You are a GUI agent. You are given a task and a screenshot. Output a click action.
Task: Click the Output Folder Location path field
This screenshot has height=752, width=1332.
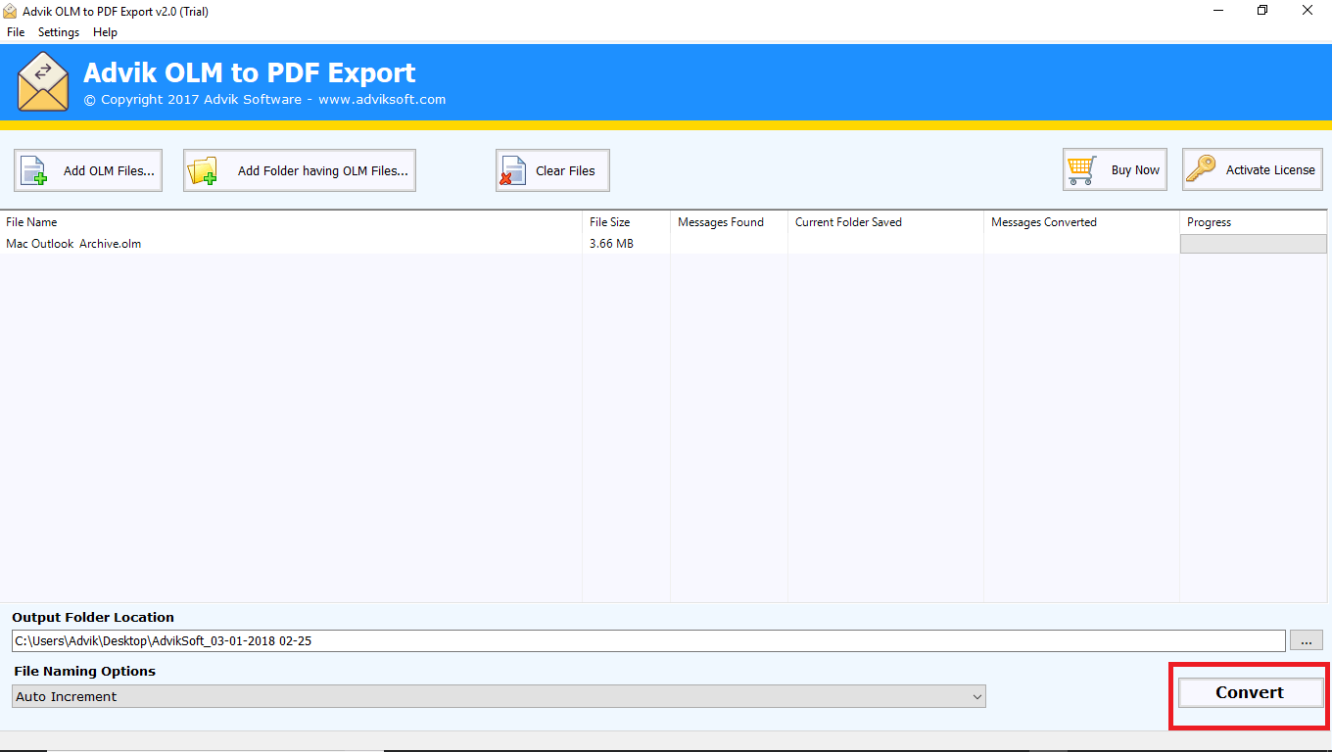click(x=648, y=641)
